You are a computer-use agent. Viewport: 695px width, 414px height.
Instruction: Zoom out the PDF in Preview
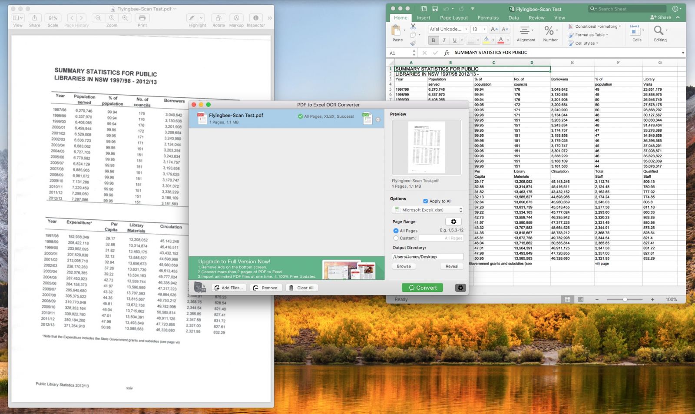99,18
